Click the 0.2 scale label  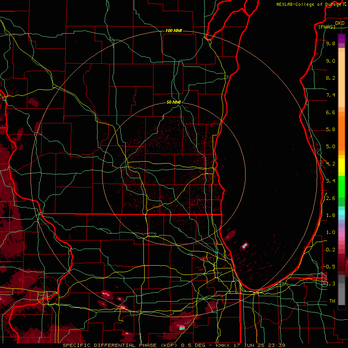(331, 250)
